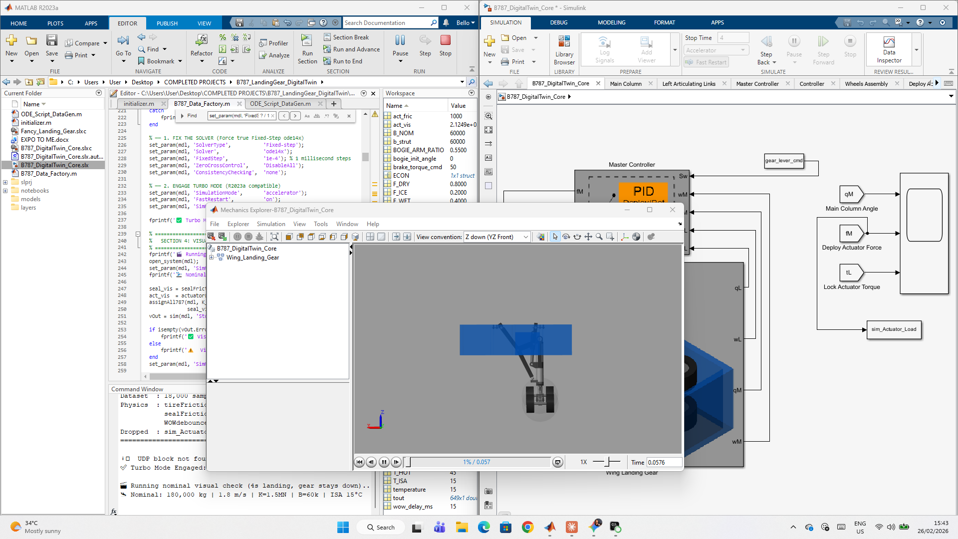Expand the Wing_Landing_Gear tree node
The height and width of the screenshot is (539, 958).
(212, 258)
